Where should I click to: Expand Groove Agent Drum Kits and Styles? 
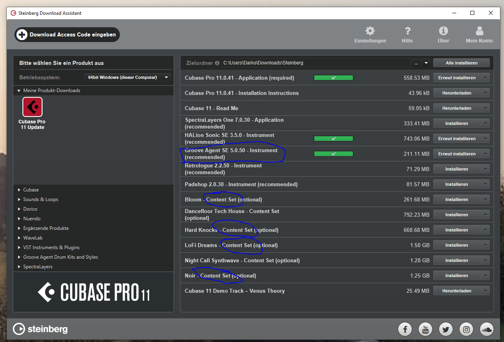[60, 257]
